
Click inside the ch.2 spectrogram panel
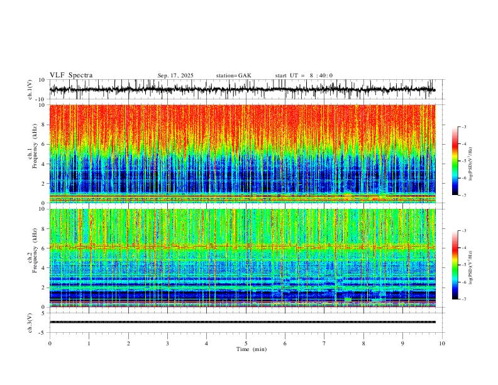click(242, 258)
